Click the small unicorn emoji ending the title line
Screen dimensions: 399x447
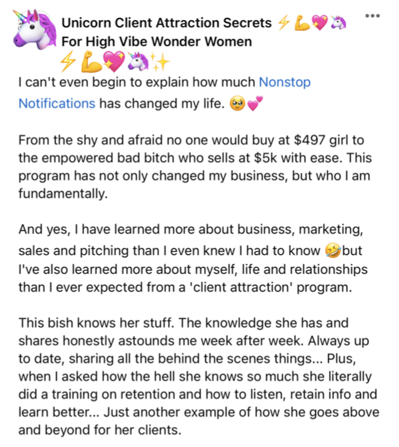(338, 23)
